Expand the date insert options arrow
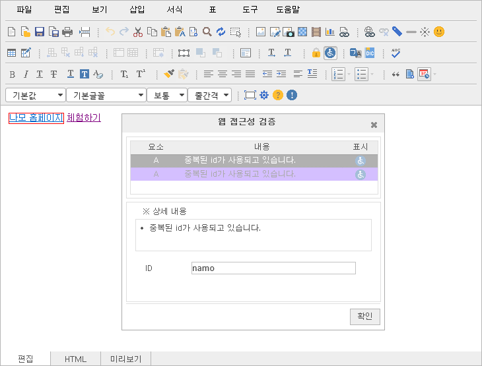 point(434,74)
